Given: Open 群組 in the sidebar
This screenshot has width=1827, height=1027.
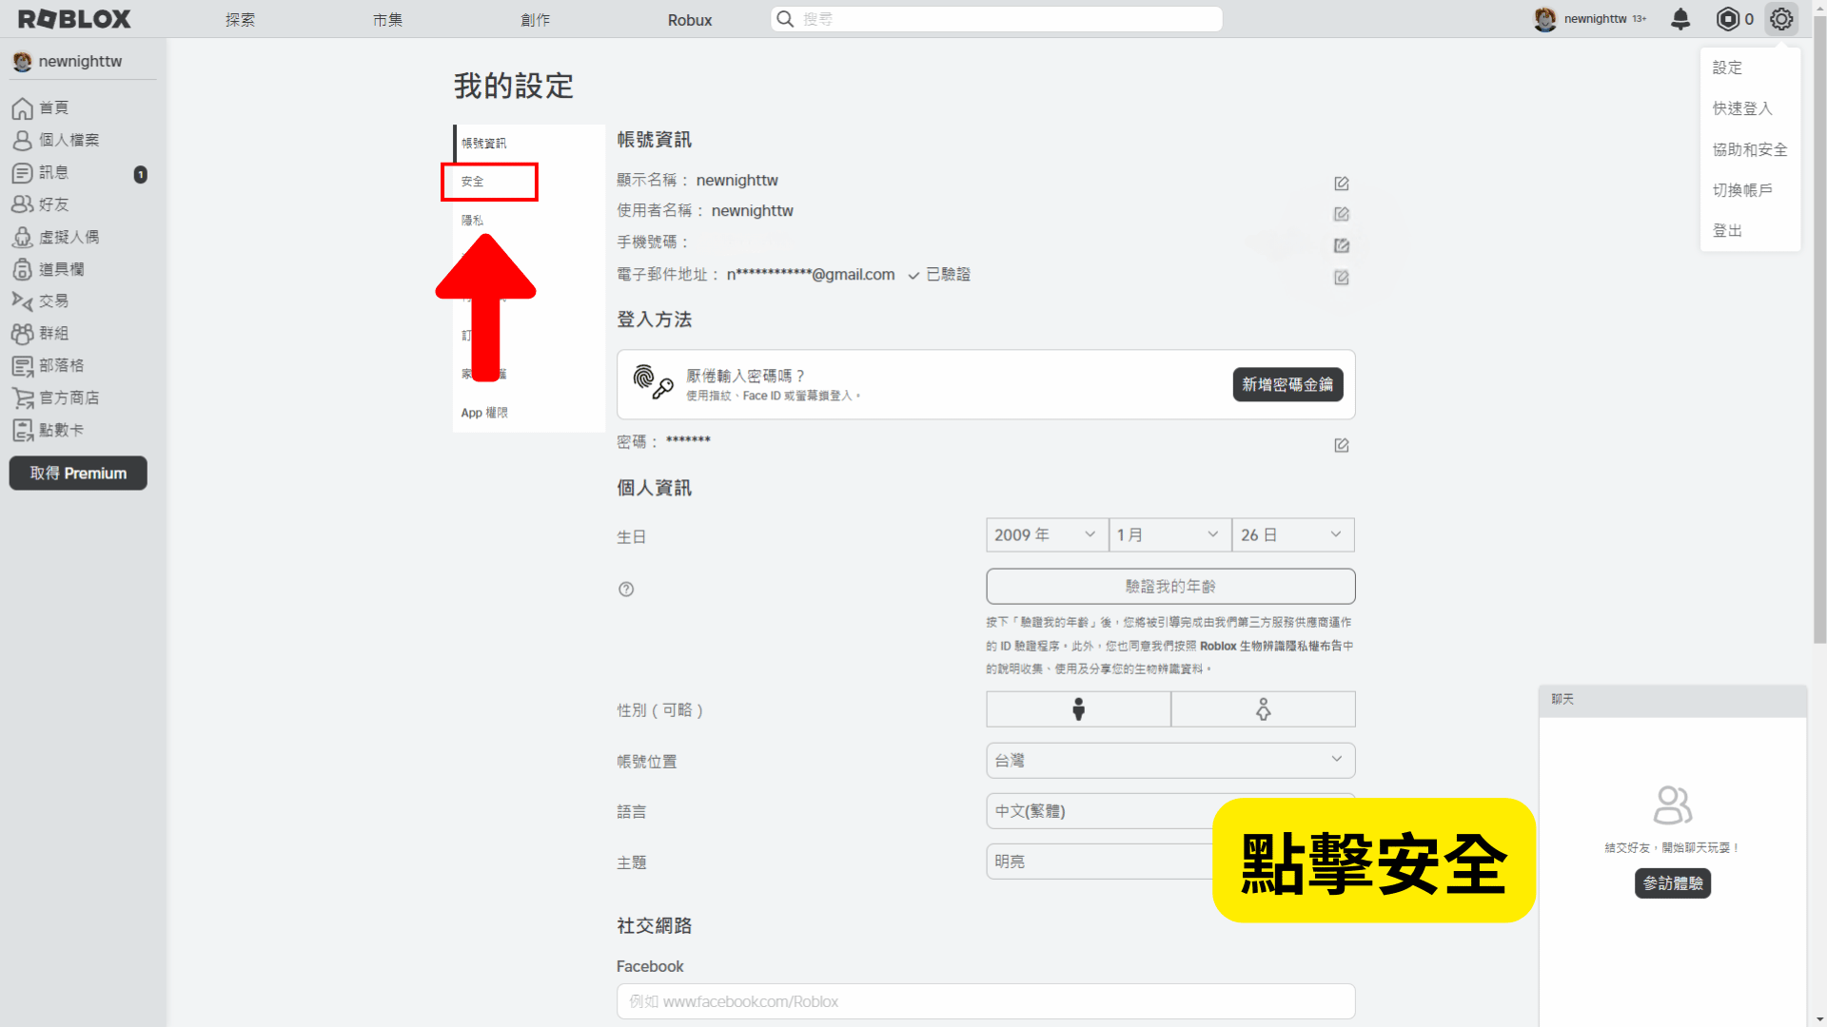Looking at the screenshot, I should [x=40, y=333].
